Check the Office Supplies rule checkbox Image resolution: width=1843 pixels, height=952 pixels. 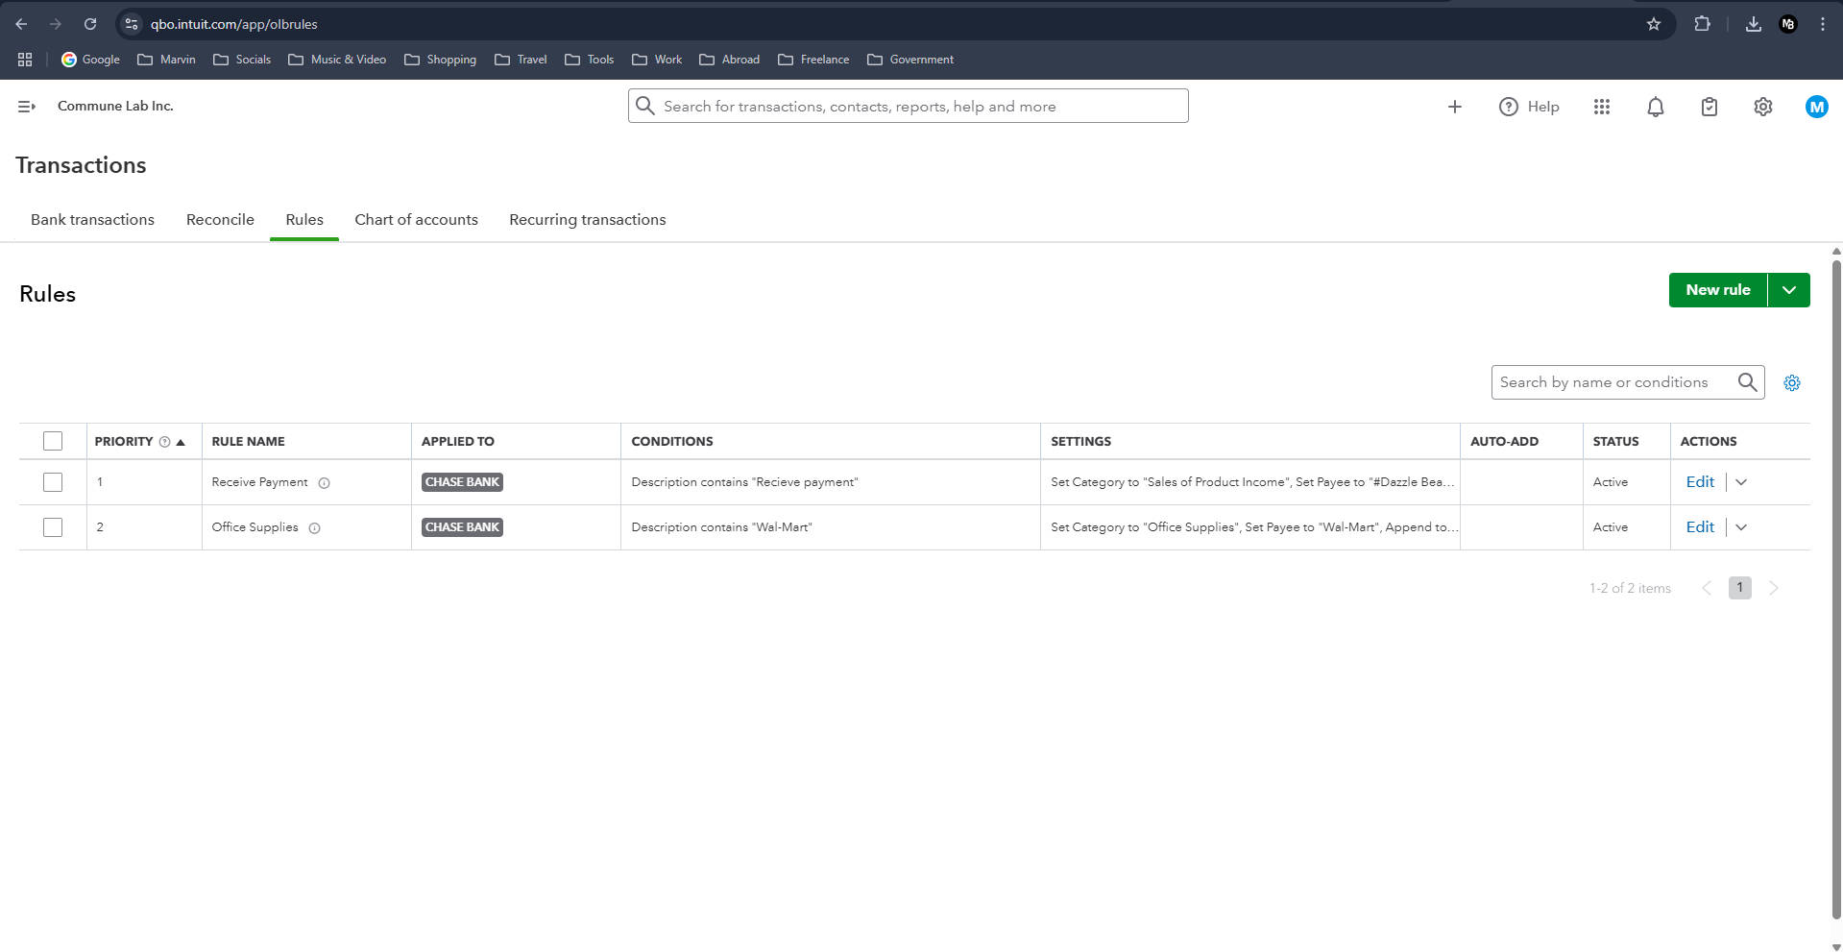[x=53, y=527]
